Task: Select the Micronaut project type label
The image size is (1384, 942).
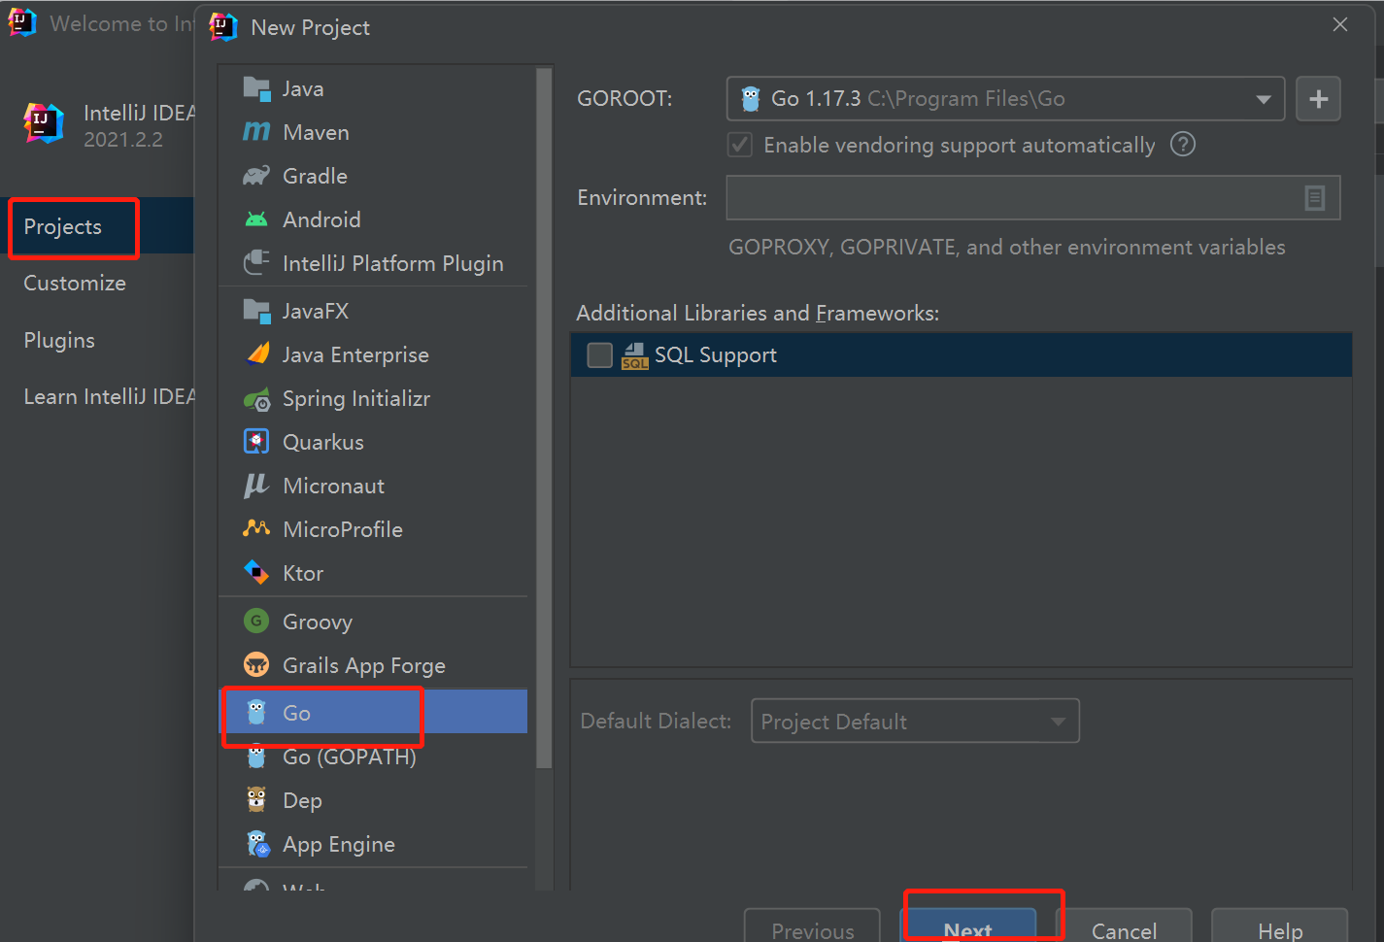Action: 333,486
